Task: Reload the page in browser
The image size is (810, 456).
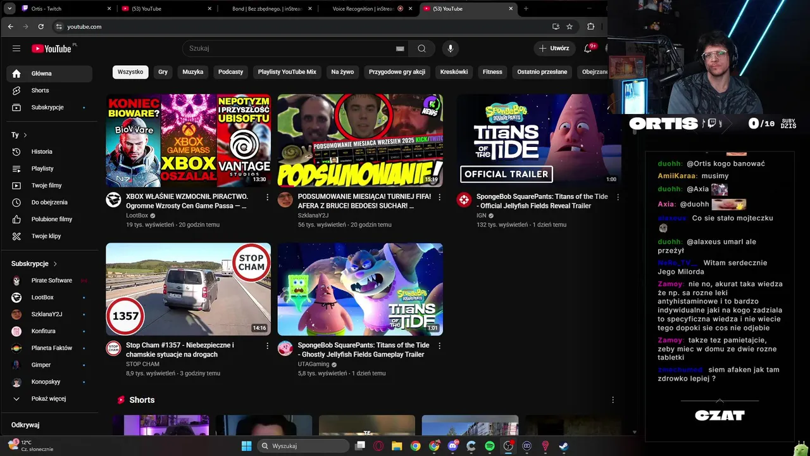Action: 41,27
